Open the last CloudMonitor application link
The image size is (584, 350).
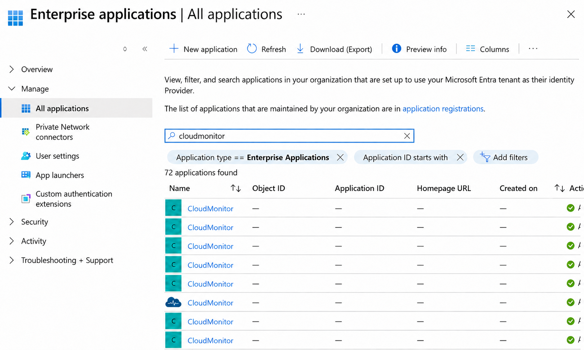[x=210, y=341]
